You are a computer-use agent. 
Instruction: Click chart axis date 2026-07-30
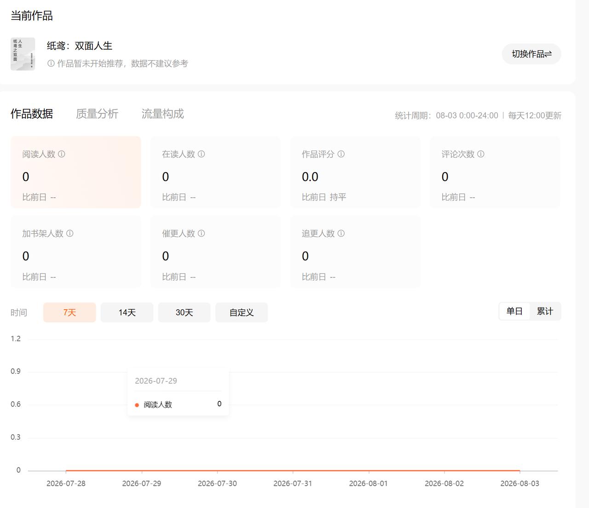217,484
